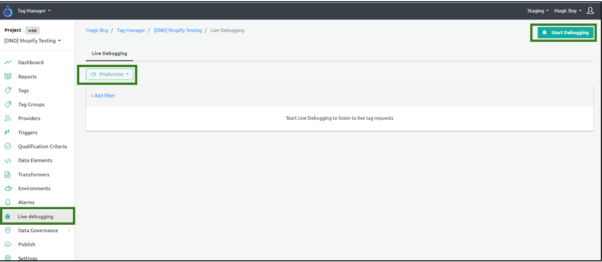Click the Tag Groups icon
The image size is (602, 262).
tap(7, 104)
